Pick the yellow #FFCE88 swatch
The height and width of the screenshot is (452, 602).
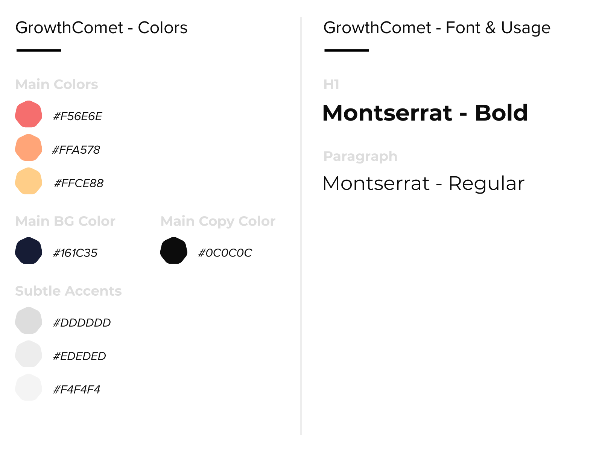29,181
